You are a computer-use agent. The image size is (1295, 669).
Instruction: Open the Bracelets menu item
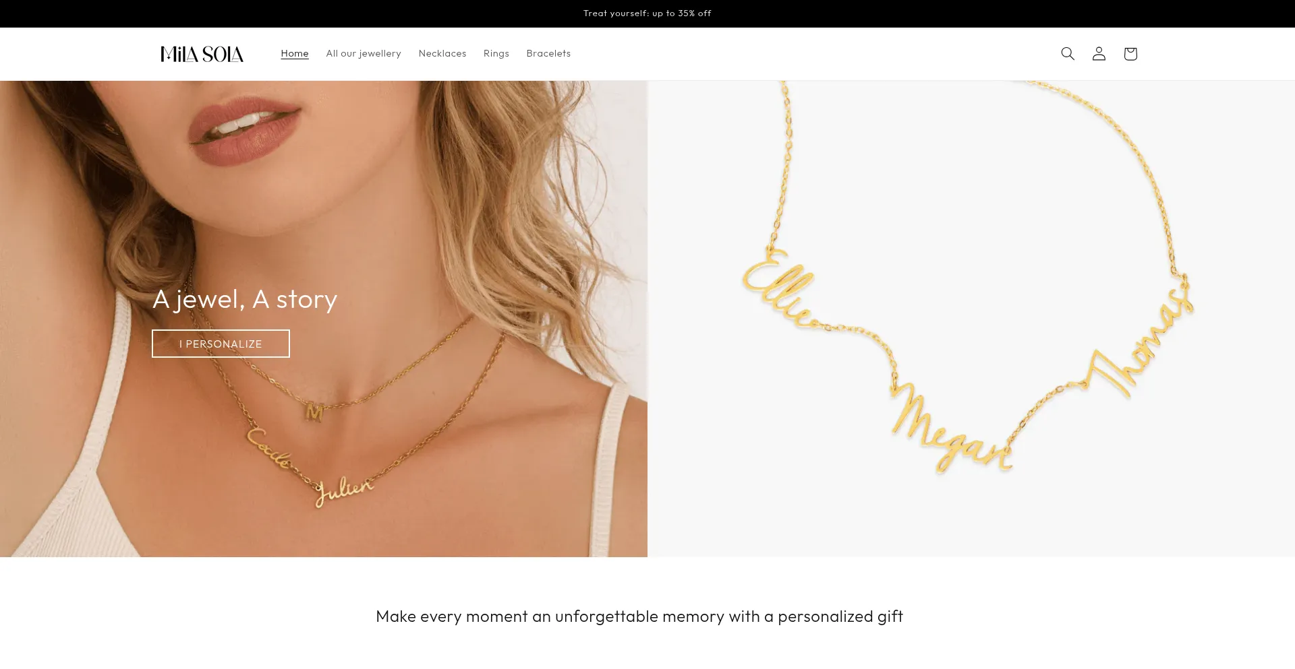548,53
